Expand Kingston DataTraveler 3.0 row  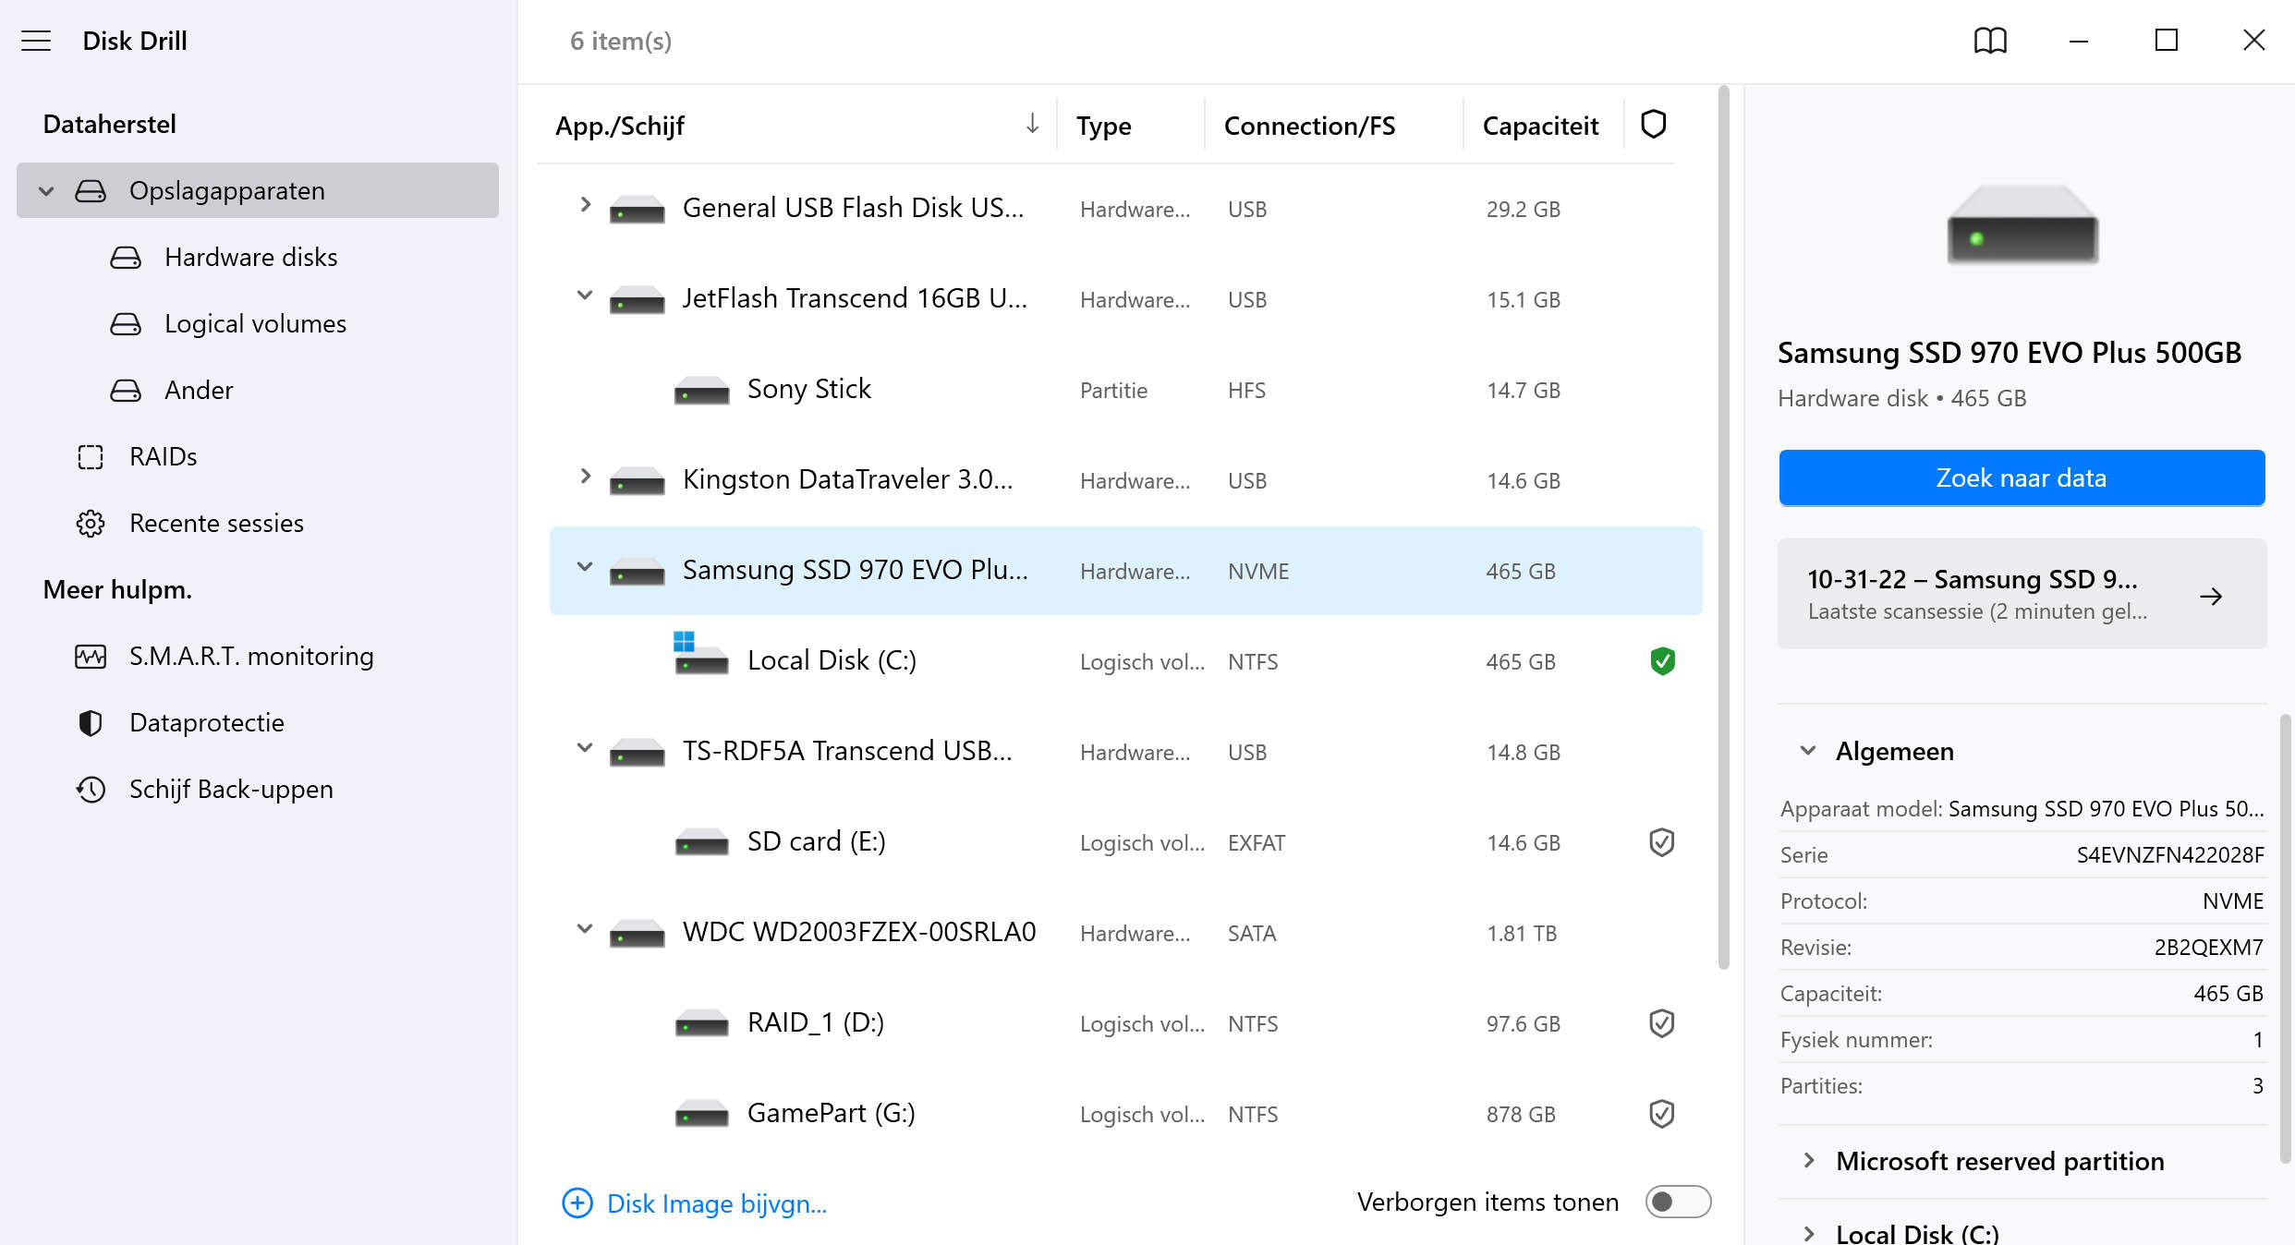(x=585, y=477)
